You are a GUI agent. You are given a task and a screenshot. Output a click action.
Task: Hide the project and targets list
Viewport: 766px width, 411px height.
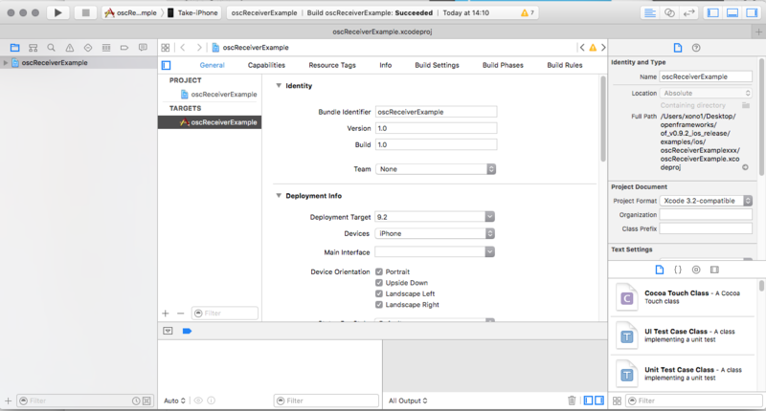pos(166,65)
